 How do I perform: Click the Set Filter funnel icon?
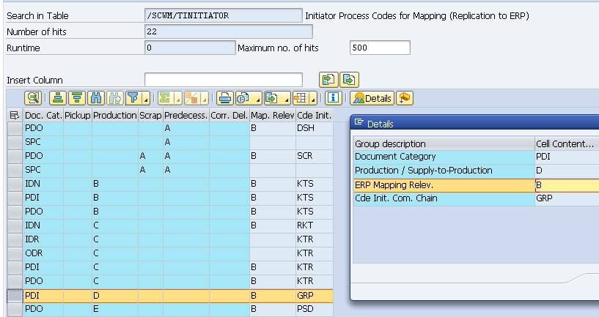(x=132, y=98)
